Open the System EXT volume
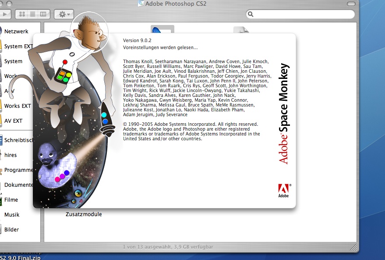385x260 pixels. [18, 46]
